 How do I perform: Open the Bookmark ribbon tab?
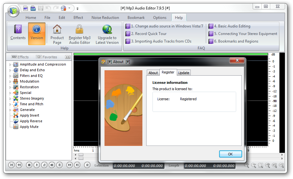pyautogui.click(x=136, y=18)
